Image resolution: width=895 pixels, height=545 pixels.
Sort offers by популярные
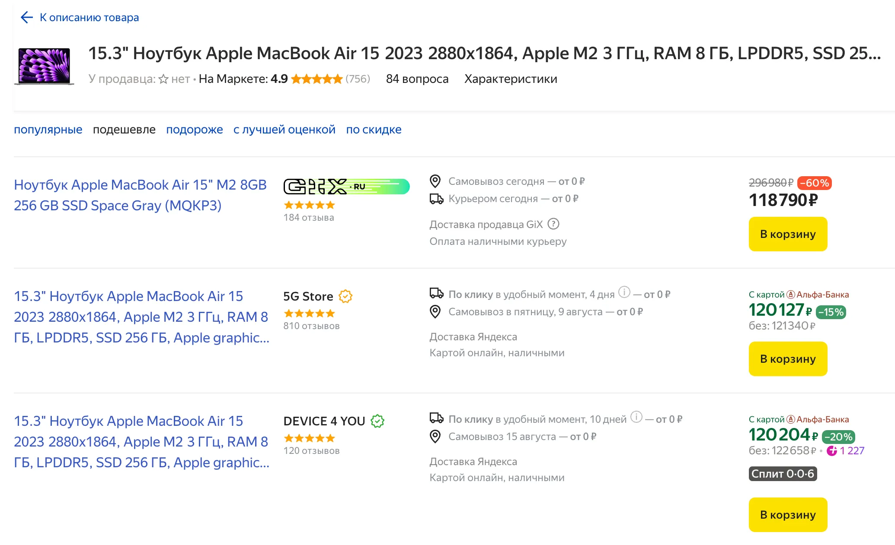click(x=48, y=130)
